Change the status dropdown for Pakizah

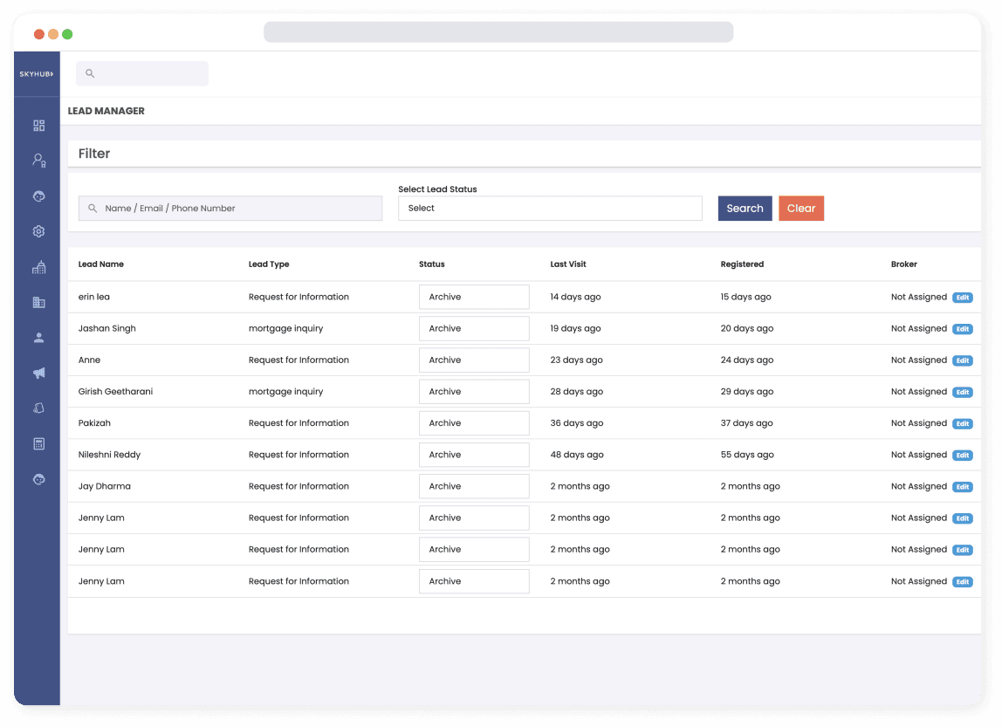pos(474,423)
